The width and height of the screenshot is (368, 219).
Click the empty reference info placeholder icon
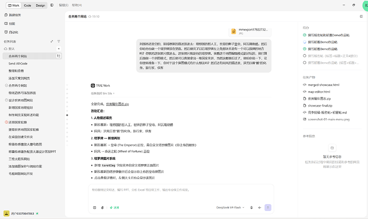(332, 148)
